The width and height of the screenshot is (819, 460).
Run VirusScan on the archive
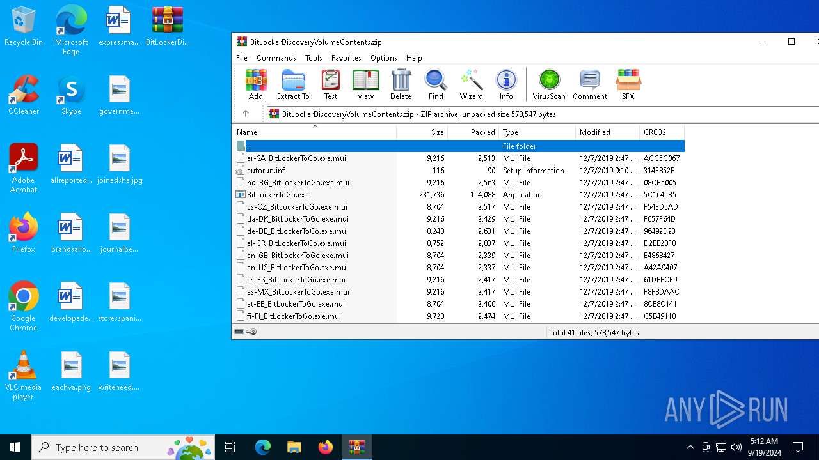coord(549,84)
